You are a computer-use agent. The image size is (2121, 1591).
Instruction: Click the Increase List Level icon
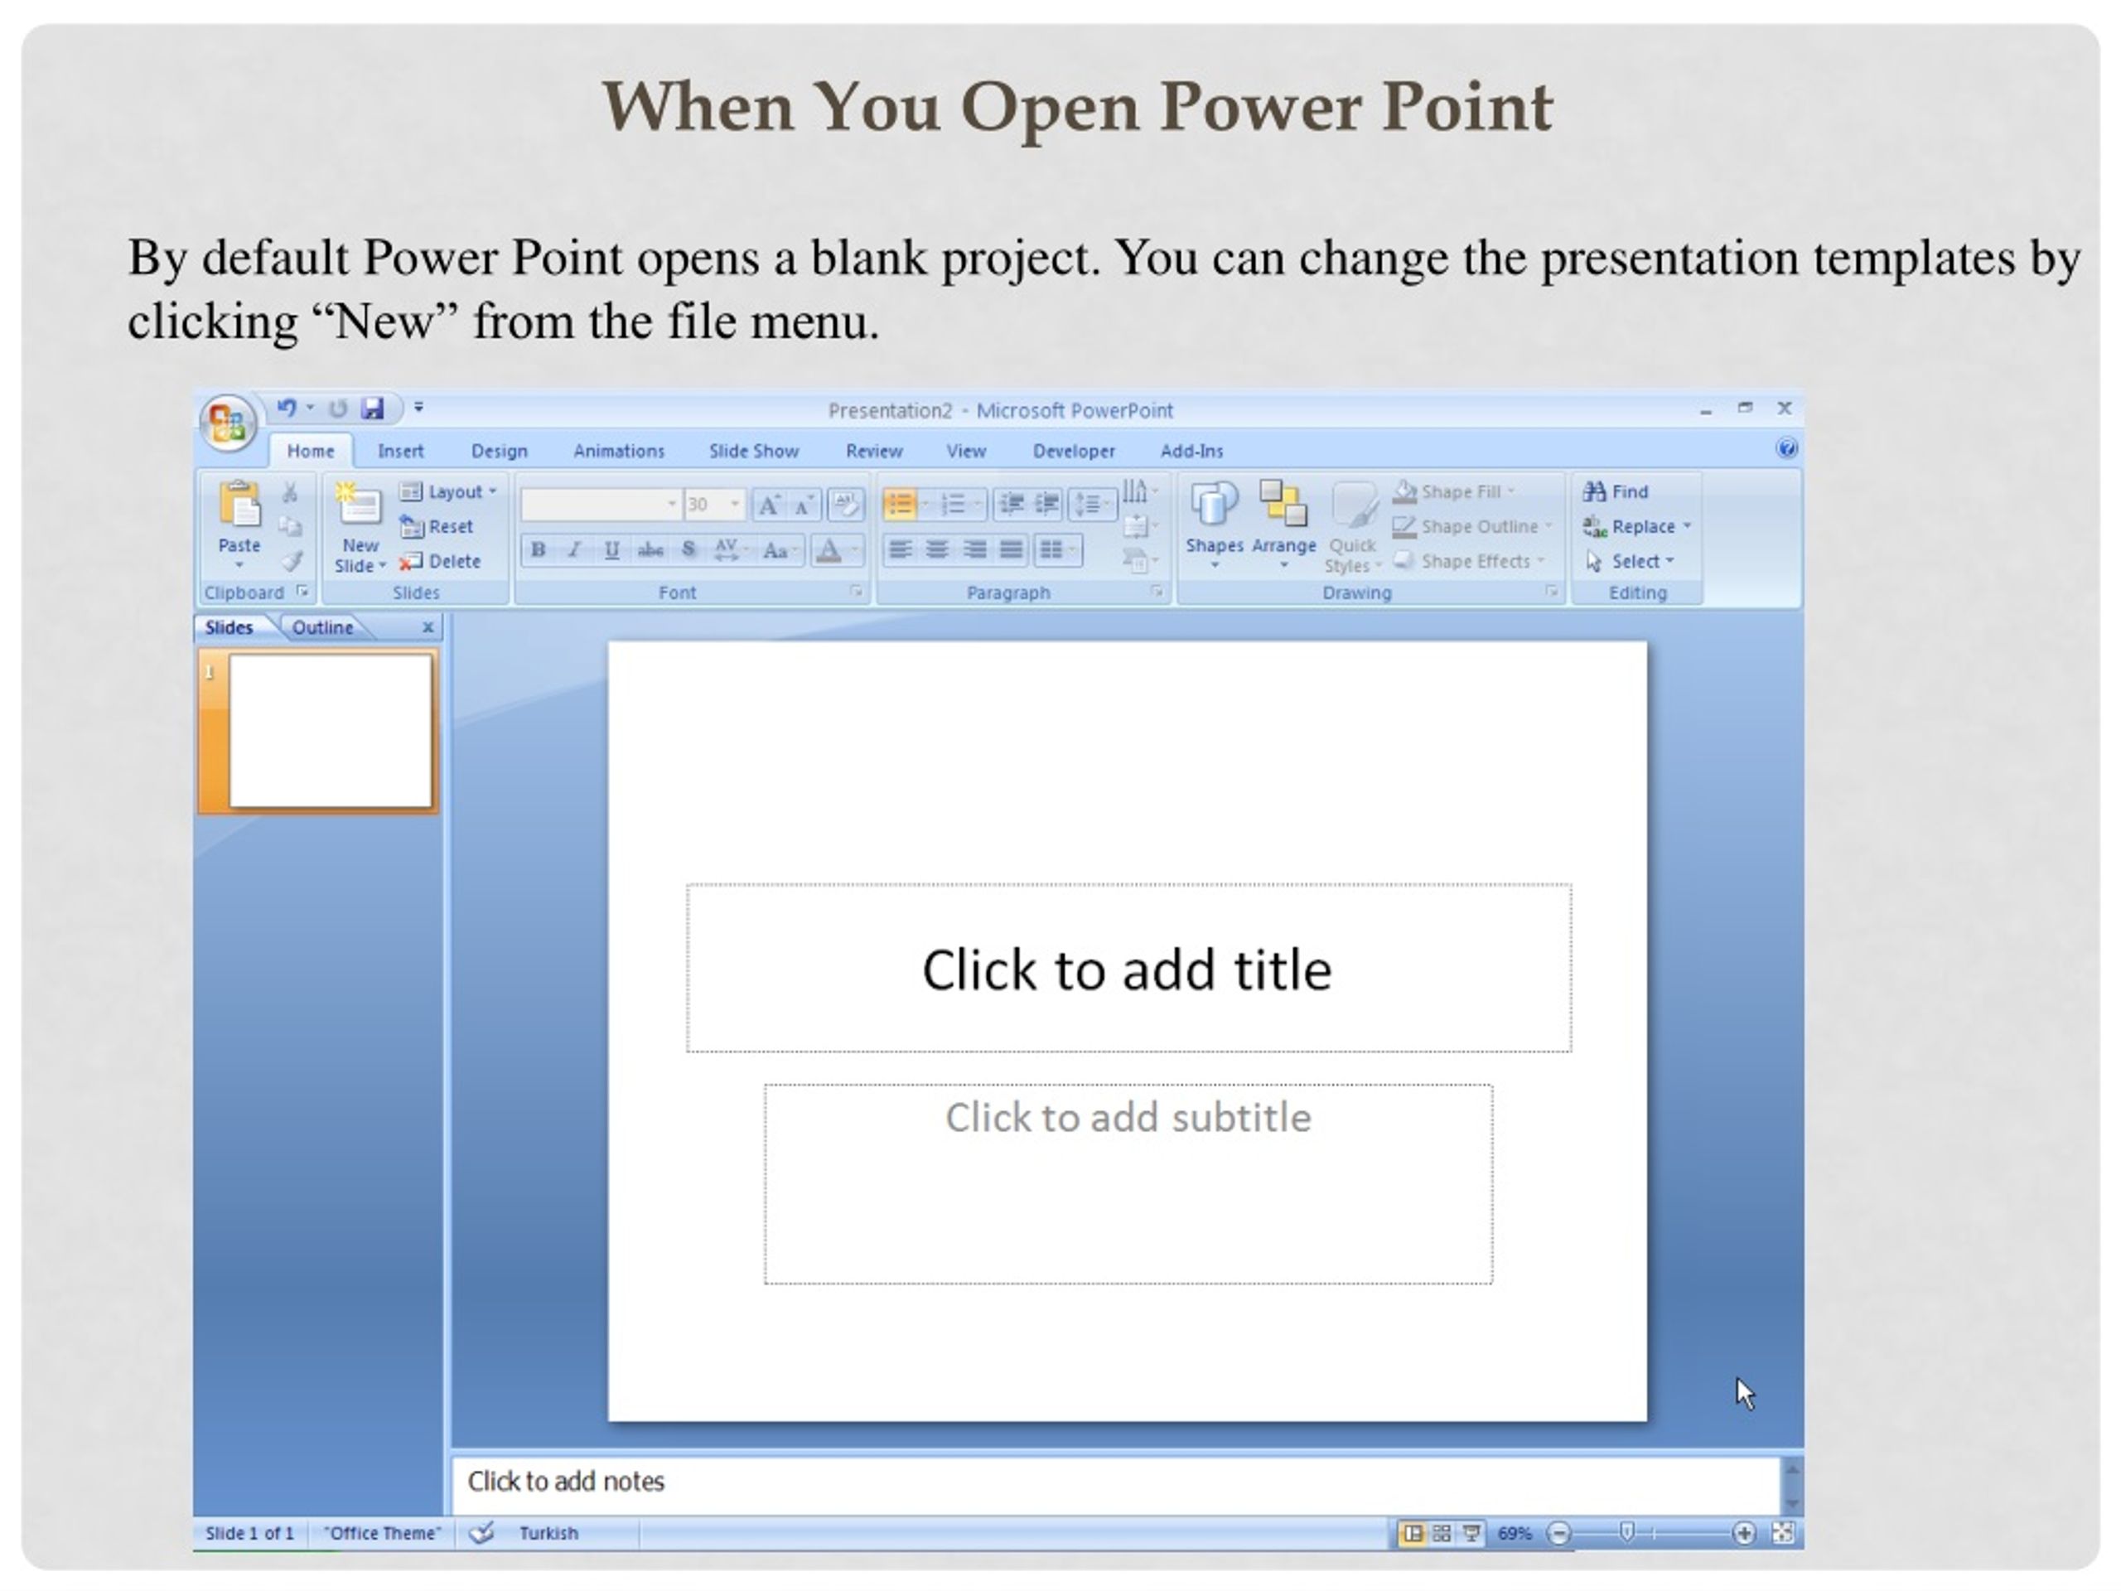click(1046, 505)
